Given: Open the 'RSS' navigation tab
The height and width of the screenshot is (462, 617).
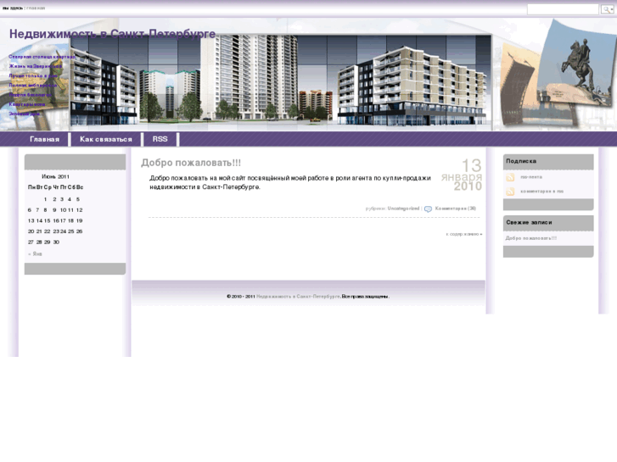Looking at the screenshot, I should click(x=160, y=139).
